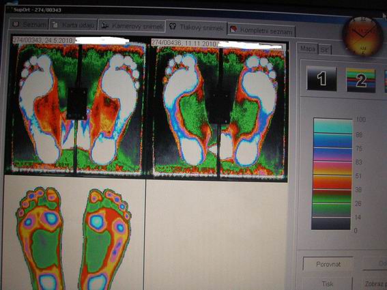Screen dimensions: 387x290
Task: Click the footprint icon on Tlakový snímek tab
Action: [x=173, y=27]
